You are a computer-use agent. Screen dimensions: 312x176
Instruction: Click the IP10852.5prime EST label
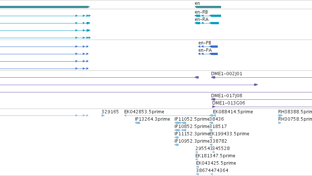point(192,126)
